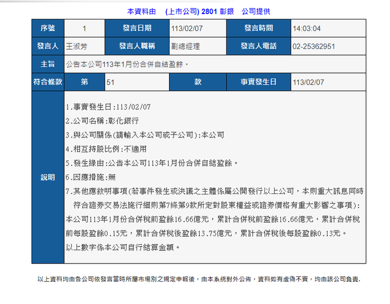Click the 第 header cell
The width and height of the screenshot is (390, 304).
point(84,82)
